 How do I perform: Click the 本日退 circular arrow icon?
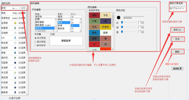click(15, 73)
